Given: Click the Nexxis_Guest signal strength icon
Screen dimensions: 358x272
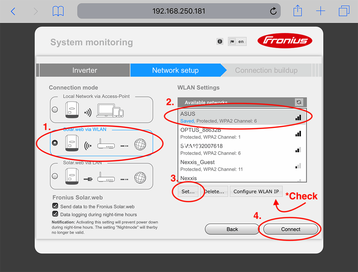Looking at the screenshot, I should point(298,166).
